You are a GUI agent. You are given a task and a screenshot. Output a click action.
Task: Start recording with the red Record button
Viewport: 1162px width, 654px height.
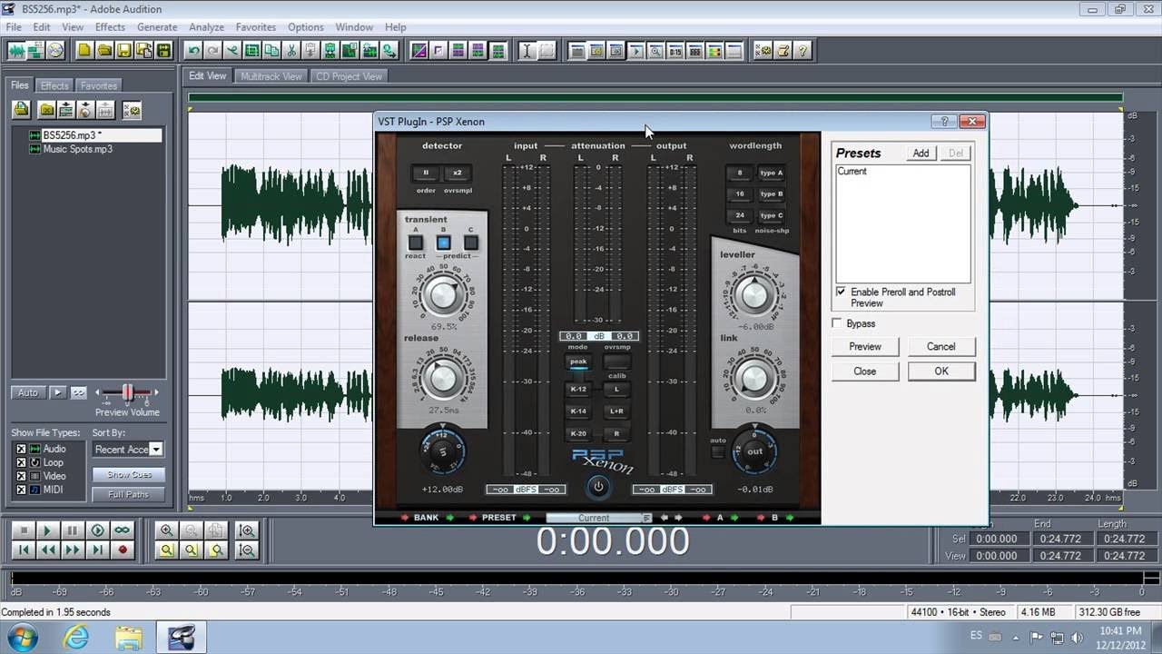[x=122, y=550]
